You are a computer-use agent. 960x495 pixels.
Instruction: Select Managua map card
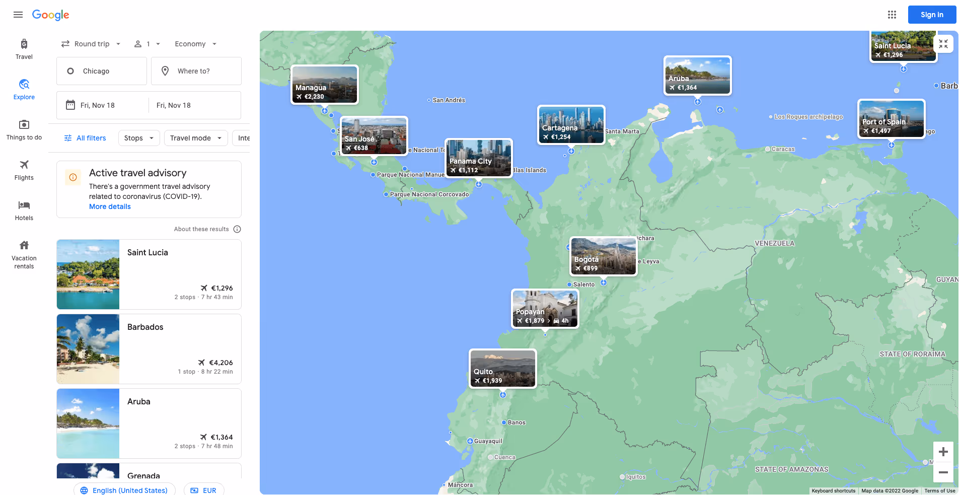(325, 85)
